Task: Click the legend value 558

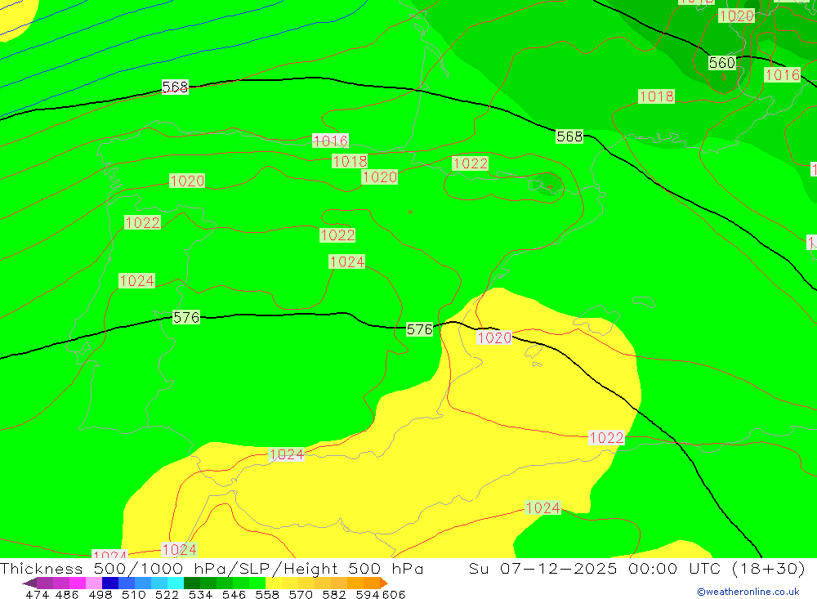Action: 267,594
